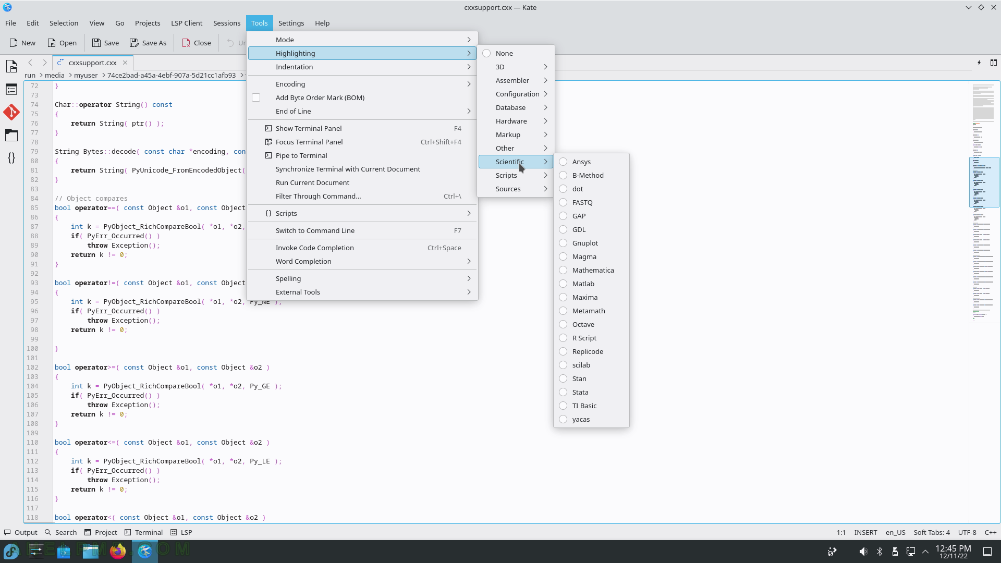Open the Fedora application launcher
Image resolution: width=1001 pixels, height=563 pixels.
[11, 551]
